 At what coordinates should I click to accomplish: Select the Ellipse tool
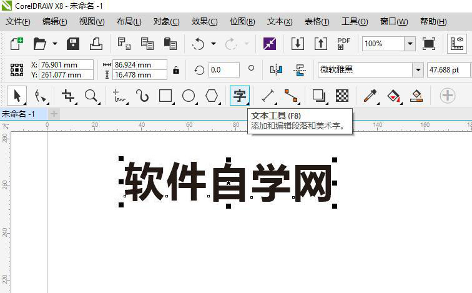pyautogui.click(x=189, y=96)
